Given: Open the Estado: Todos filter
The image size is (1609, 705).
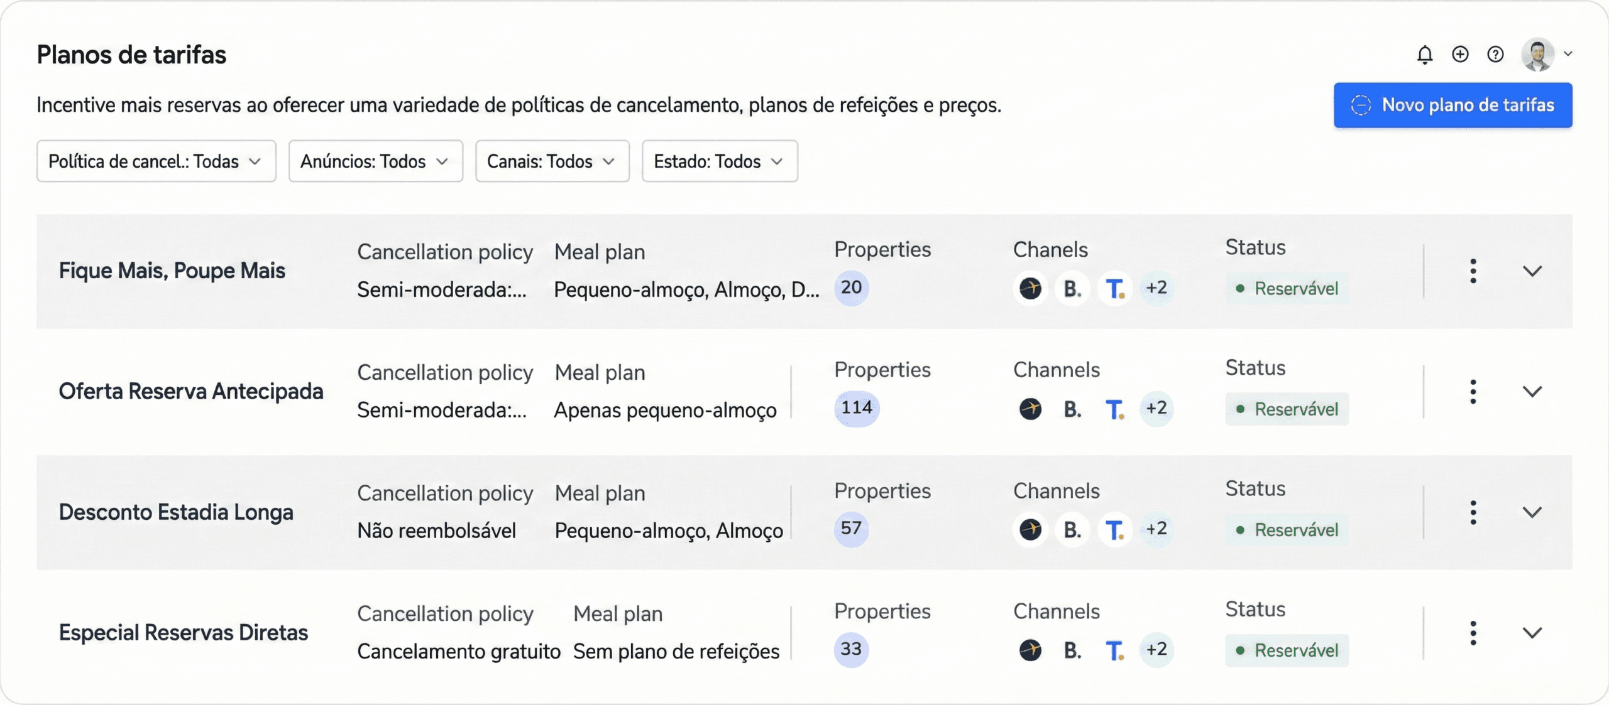Looking at the screenshot, I should pyautogui.click(x=719, y=161).
